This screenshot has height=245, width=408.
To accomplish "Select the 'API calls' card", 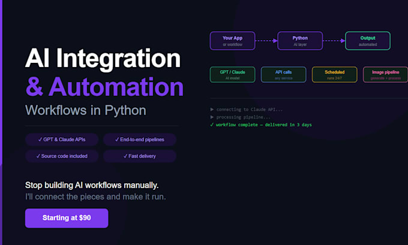I will tap(283, 74).
